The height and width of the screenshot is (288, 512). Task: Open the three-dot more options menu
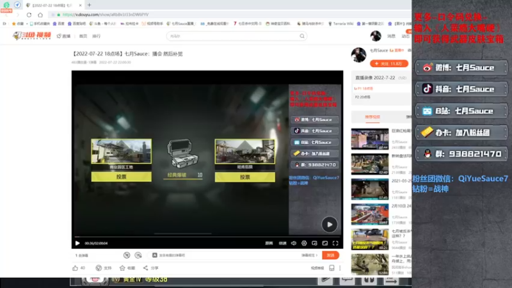(340, 268)
